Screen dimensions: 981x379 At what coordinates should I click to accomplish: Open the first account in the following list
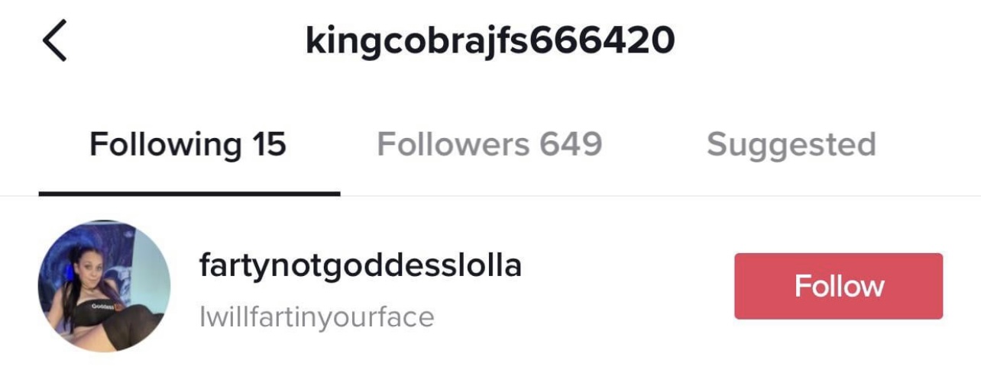(490, 287)
